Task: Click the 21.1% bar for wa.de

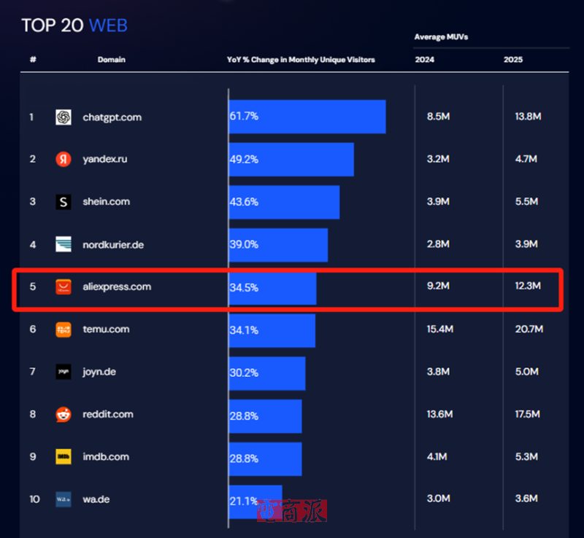Action: click(255, 502)
